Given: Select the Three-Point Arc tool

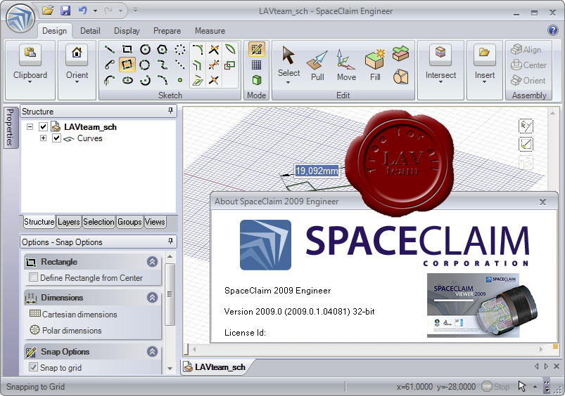Looking at the screenshot, I should [162, 80].
